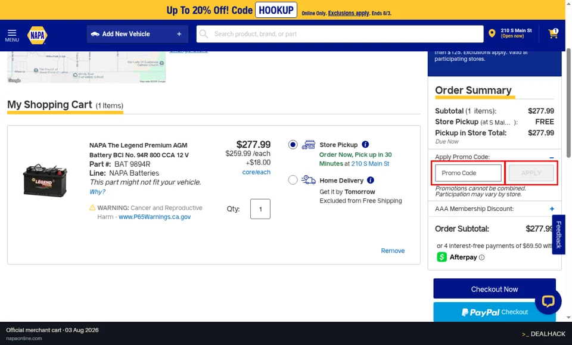Image resolution: width=572 pixels, height=345 pixels.
Task: Click the Store Pickup storefront icon
Action: tap(308, 144)
